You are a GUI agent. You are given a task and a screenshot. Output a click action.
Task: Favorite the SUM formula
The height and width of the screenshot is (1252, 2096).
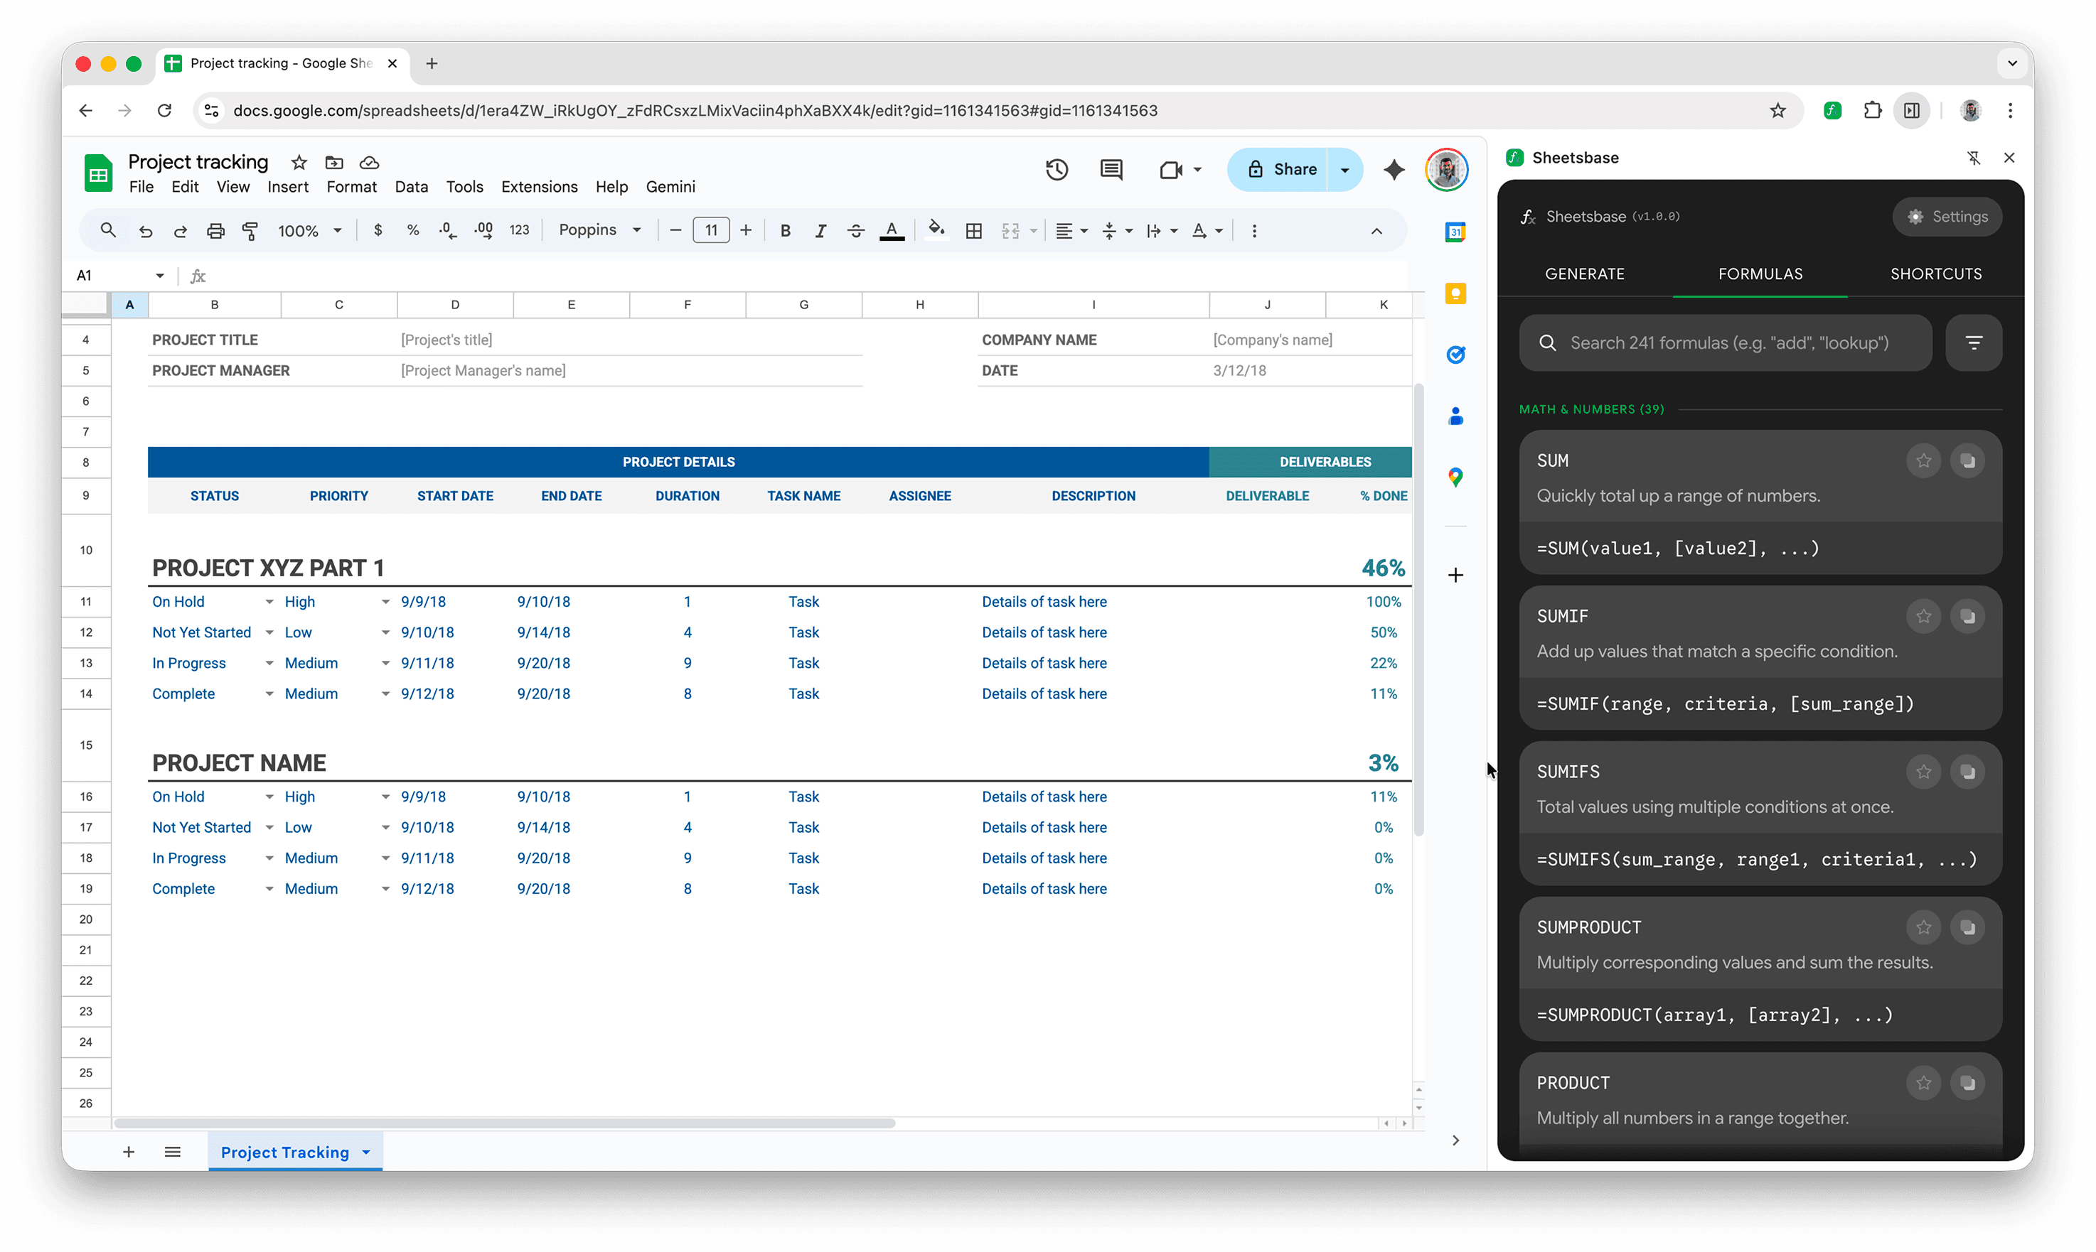tap(1924, 460)
